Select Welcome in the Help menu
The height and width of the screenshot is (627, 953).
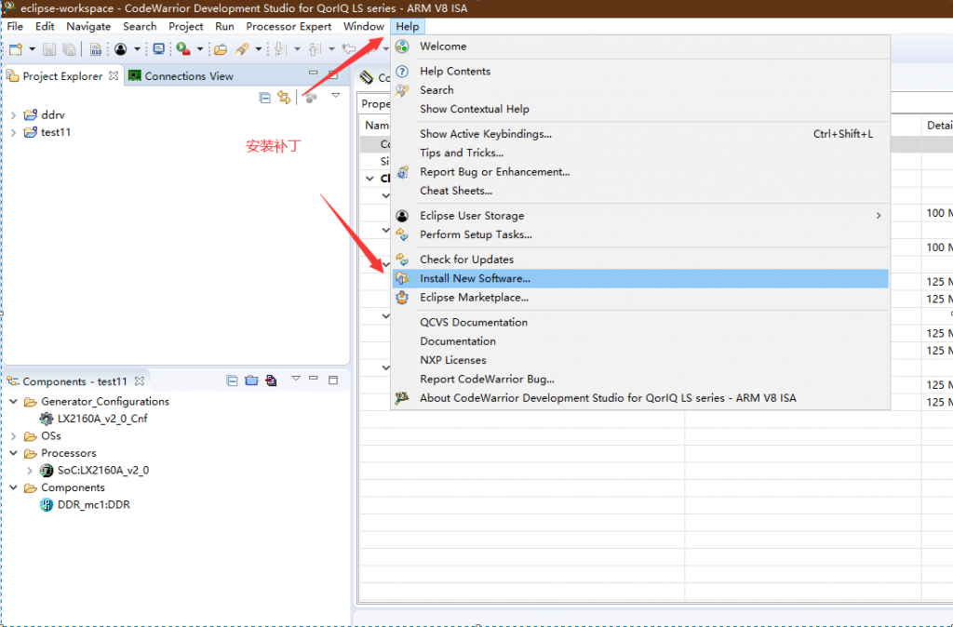640,47
